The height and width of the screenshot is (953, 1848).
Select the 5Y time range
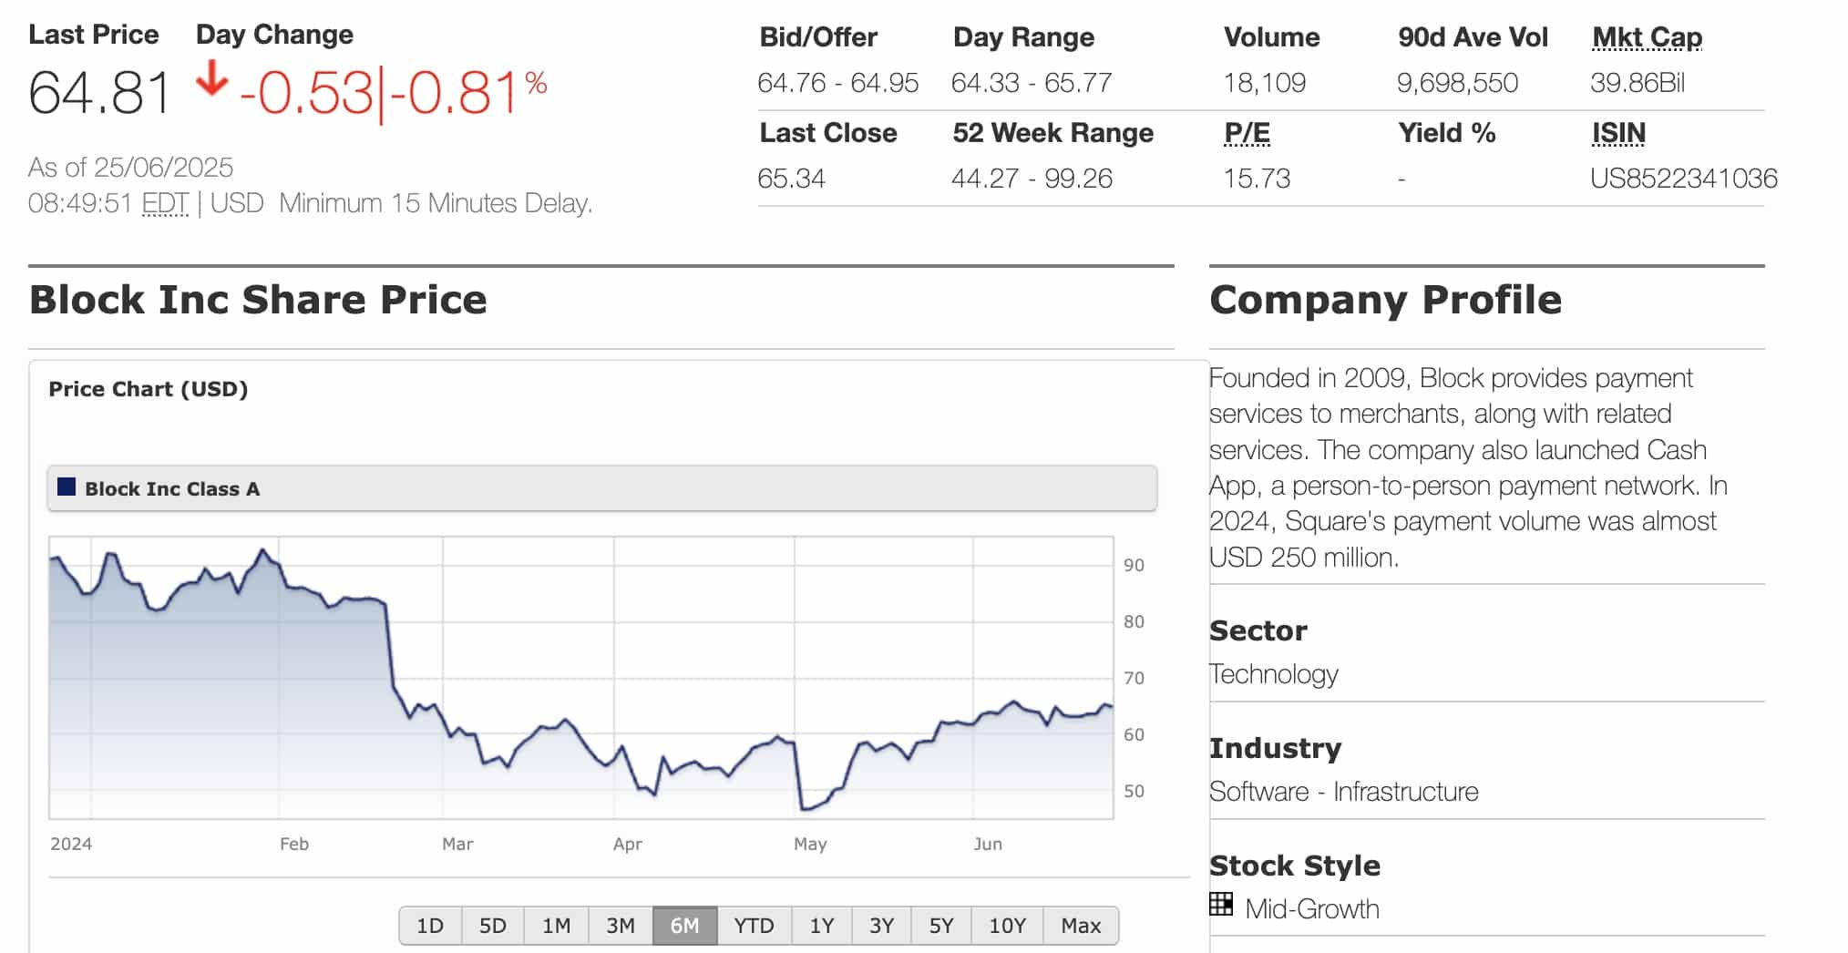[x=939, y=925]
